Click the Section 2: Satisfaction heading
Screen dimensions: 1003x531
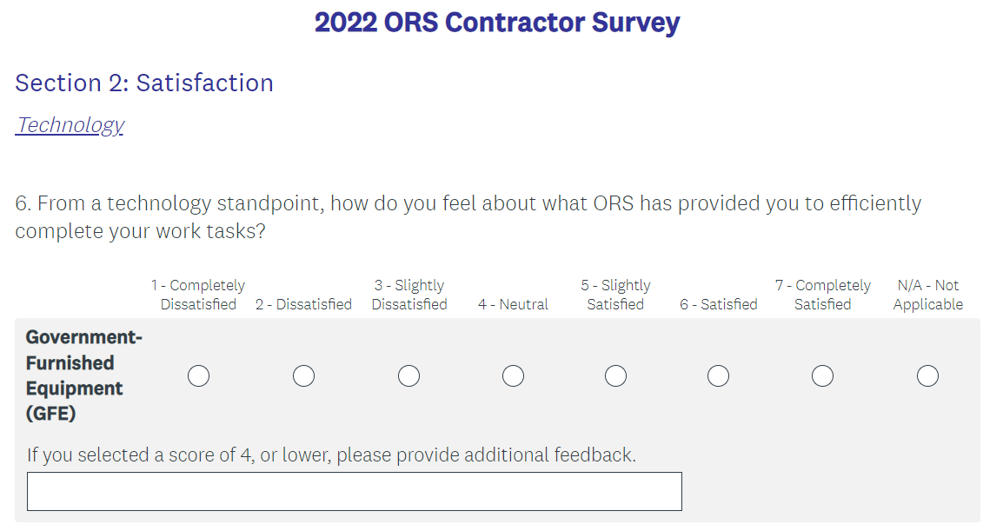(144, 83)
